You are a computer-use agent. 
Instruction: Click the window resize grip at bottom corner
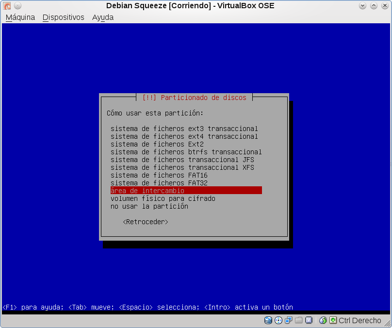tap(387, 323)
